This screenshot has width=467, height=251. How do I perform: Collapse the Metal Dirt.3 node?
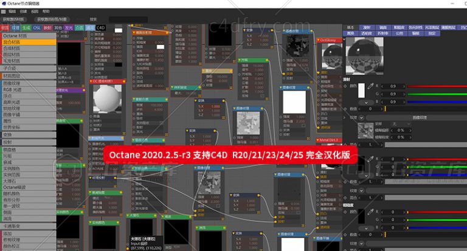(318, 140)
